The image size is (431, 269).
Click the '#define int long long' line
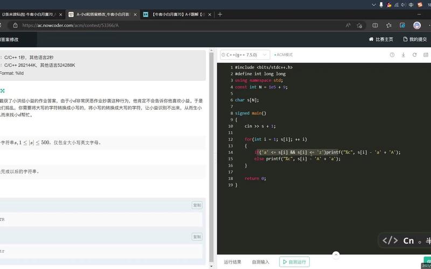[260, 74]
